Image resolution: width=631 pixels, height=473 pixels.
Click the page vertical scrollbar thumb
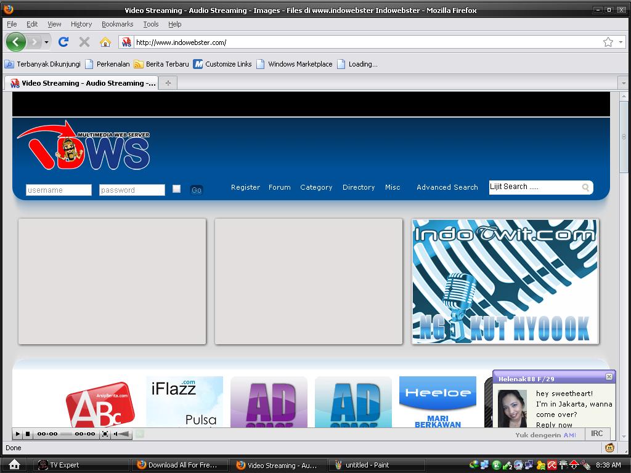click(624, 137)
